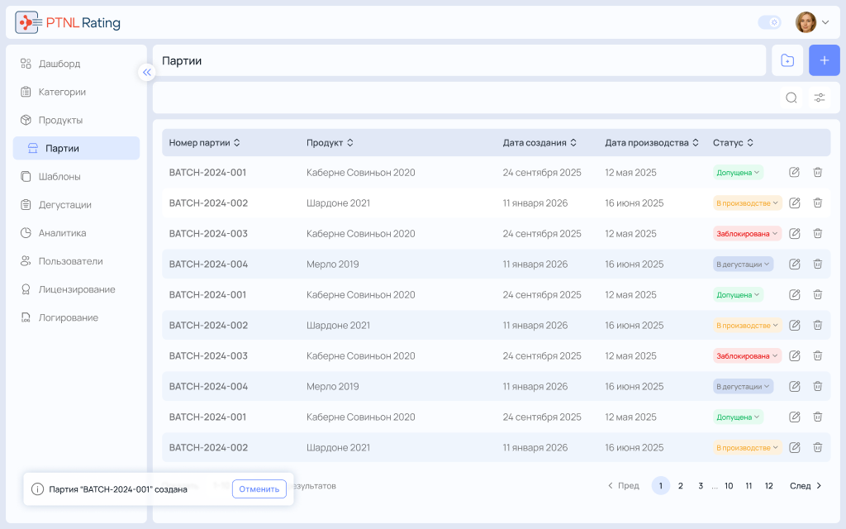Click the PTNL Rating logo
This screenshot has height=529, width=846.
click(68, 22)
